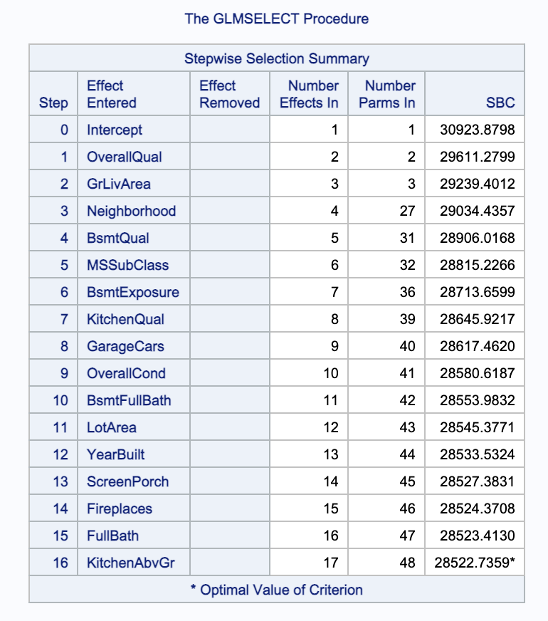
Task: Select the Effect Entered column header
Action: pos(112,94)
